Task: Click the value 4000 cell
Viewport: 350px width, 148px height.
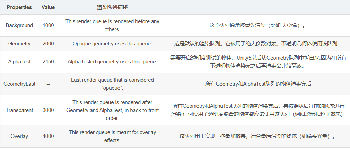Action: 48,137
